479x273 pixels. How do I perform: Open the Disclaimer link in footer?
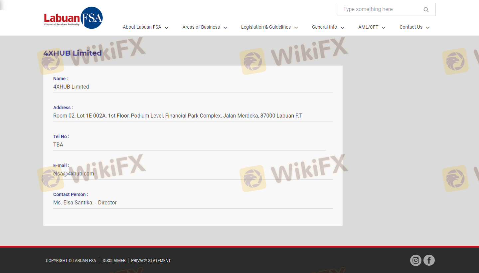point(114,261)
